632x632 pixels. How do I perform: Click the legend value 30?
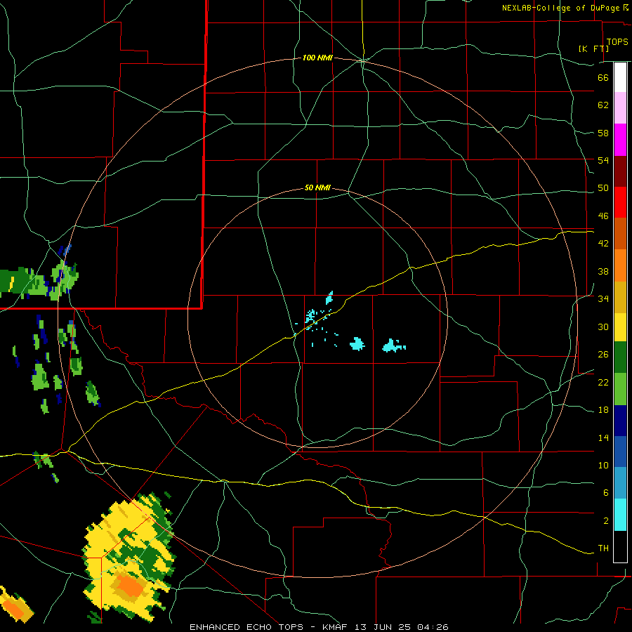603,327
